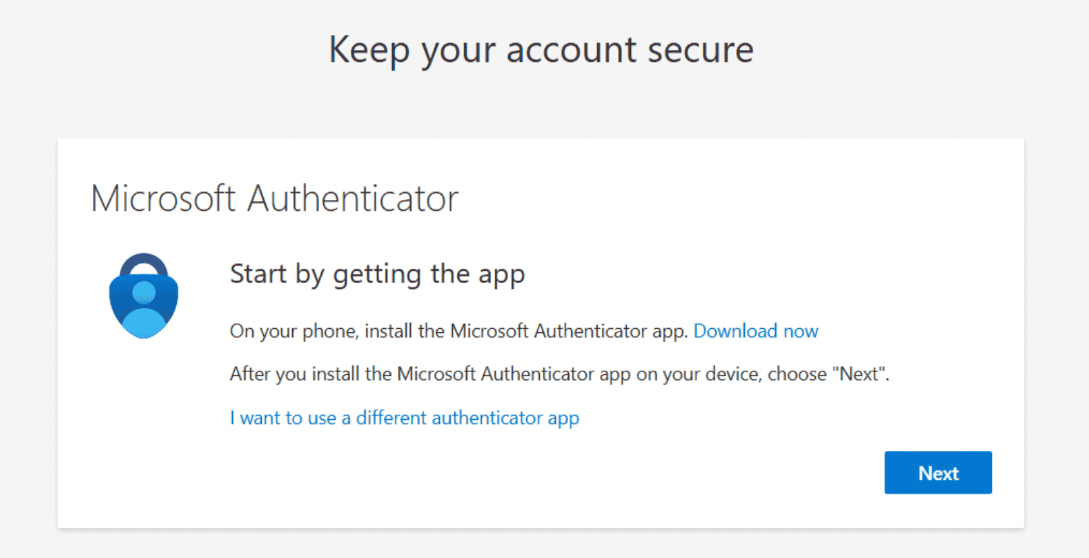
Task: Click the Keep your account secure heading
Action: click(x=540, y=50)
